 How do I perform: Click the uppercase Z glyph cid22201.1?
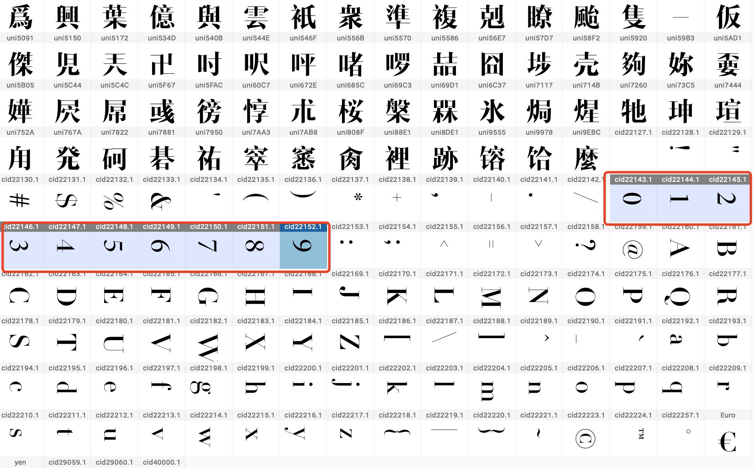[x=350, y=344]
